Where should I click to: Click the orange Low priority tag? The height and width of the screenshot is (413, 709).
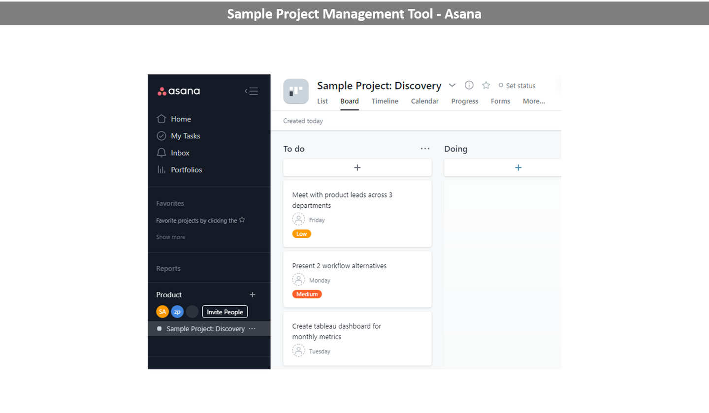302,234
